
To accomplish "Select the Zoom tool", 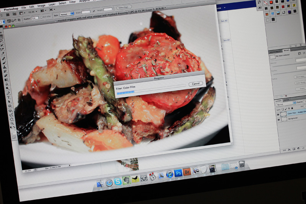I will [x=12, y=123].
